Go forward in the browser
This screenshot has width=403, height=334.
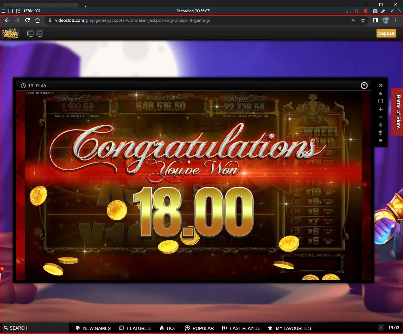[x=17, y=20]
